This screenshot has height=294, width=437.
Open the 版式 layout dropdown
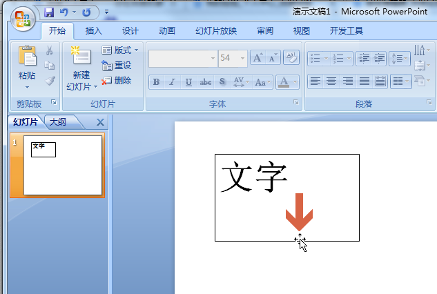pyautogui.click(x=120, y=50)
